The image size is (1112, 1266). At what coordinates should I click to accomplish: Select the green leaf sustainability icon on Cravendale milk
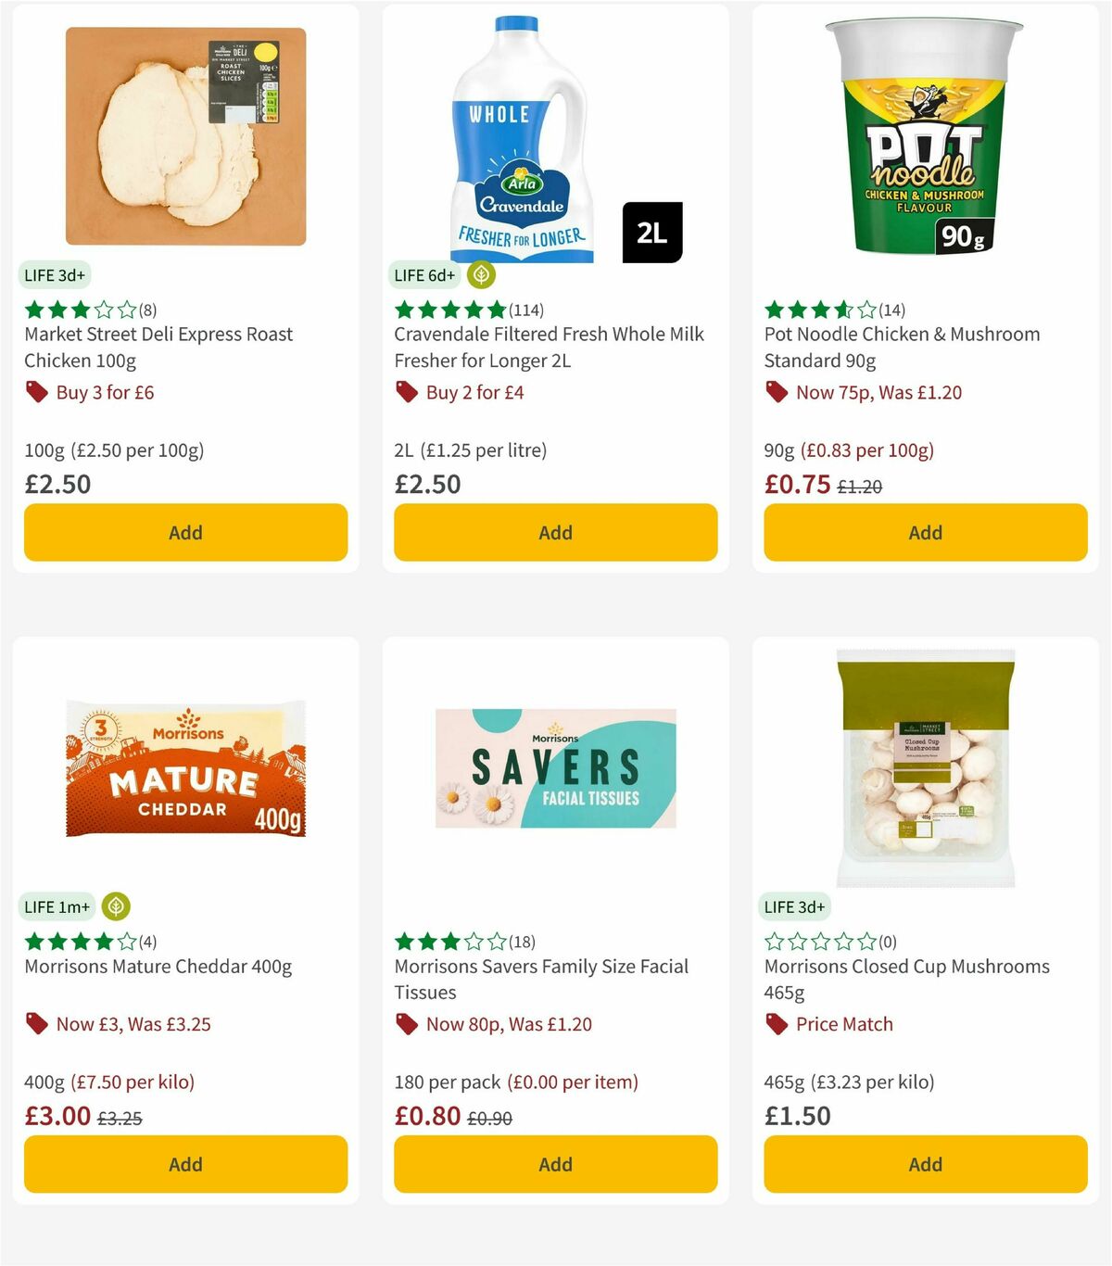tap(480, 274)
